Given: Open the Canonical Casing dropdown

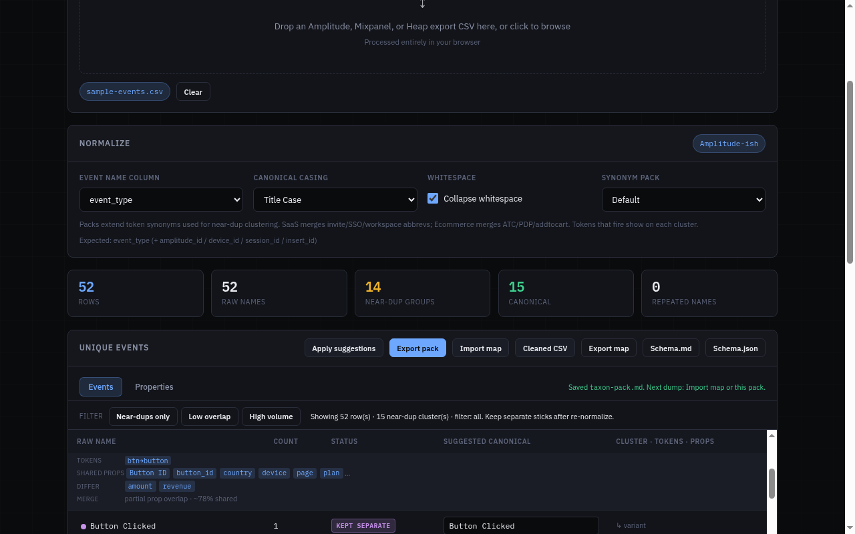Looking at the screenshot, I should click(x=335, y=200).
